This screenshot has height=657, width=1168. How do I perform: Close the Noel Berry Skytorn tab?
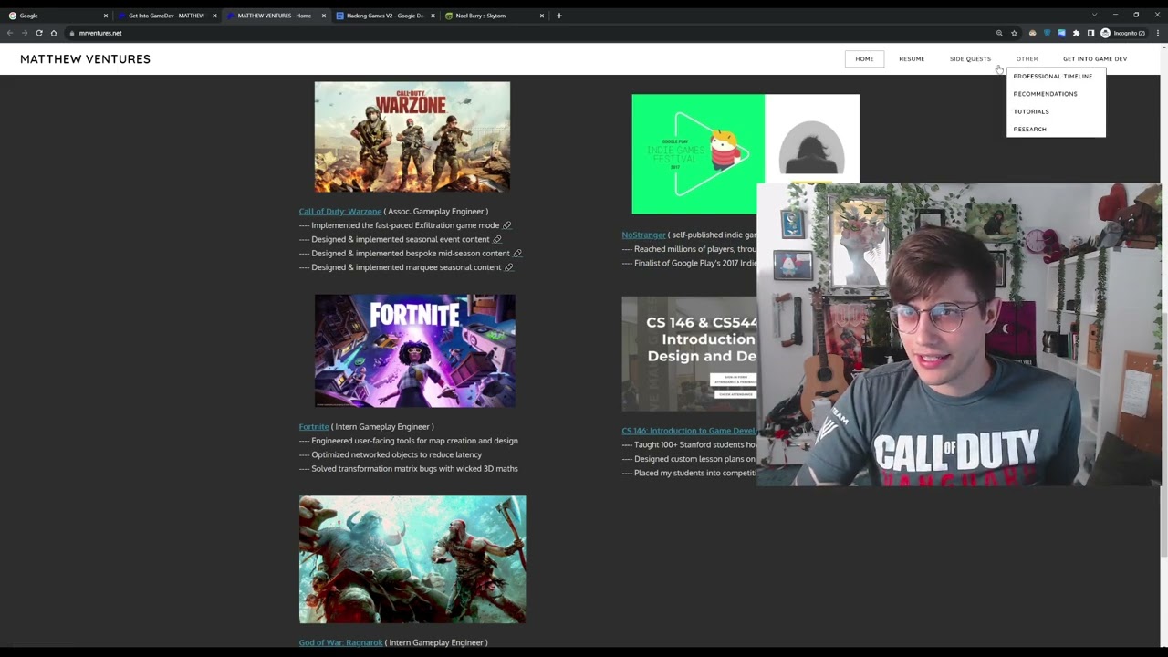click(541, 16)
